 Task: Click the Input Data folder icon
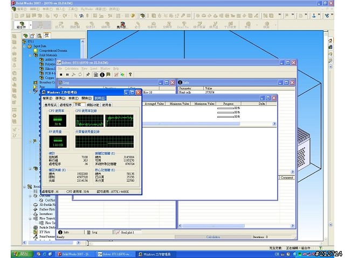click(30, 46)
